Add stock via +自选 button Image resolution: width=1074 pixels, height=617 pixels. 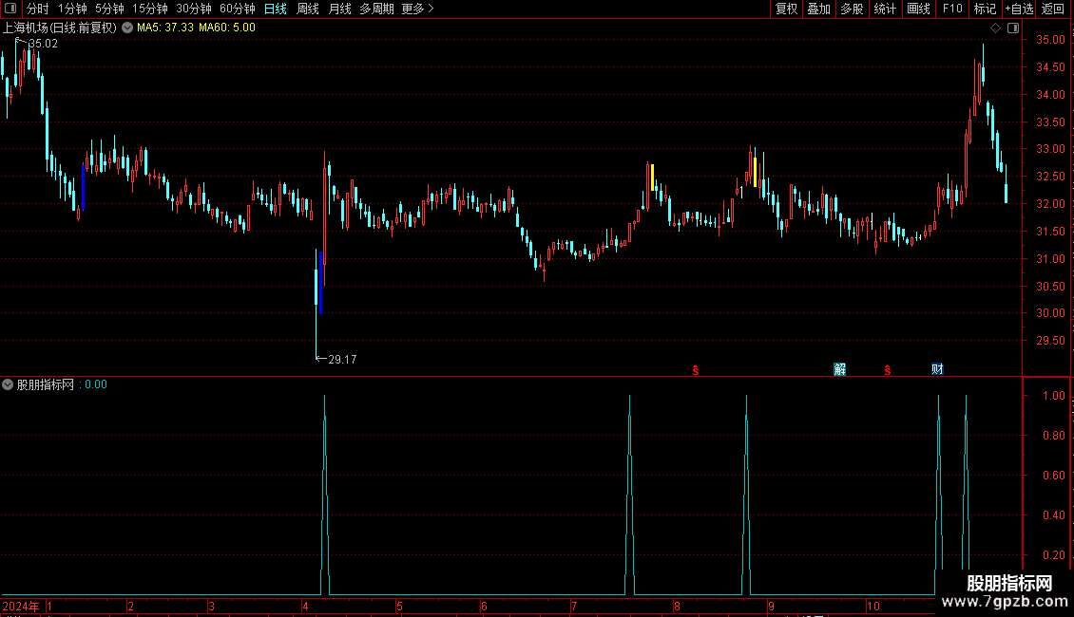coord(1019,9)
